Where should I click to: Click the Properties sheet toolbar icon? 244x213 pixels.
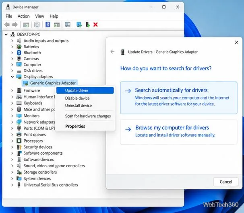coord(37,25)
